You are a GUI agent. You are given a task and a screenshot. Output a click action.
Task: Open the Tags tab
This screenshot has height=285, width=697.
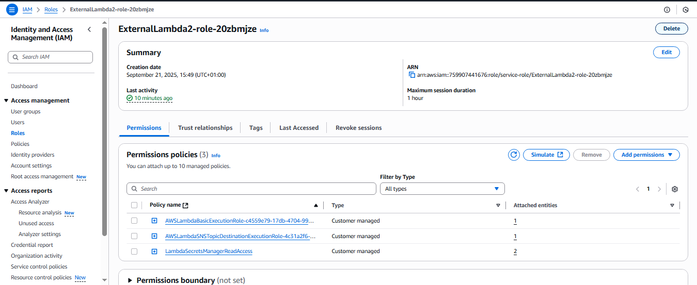click(256, 128)
